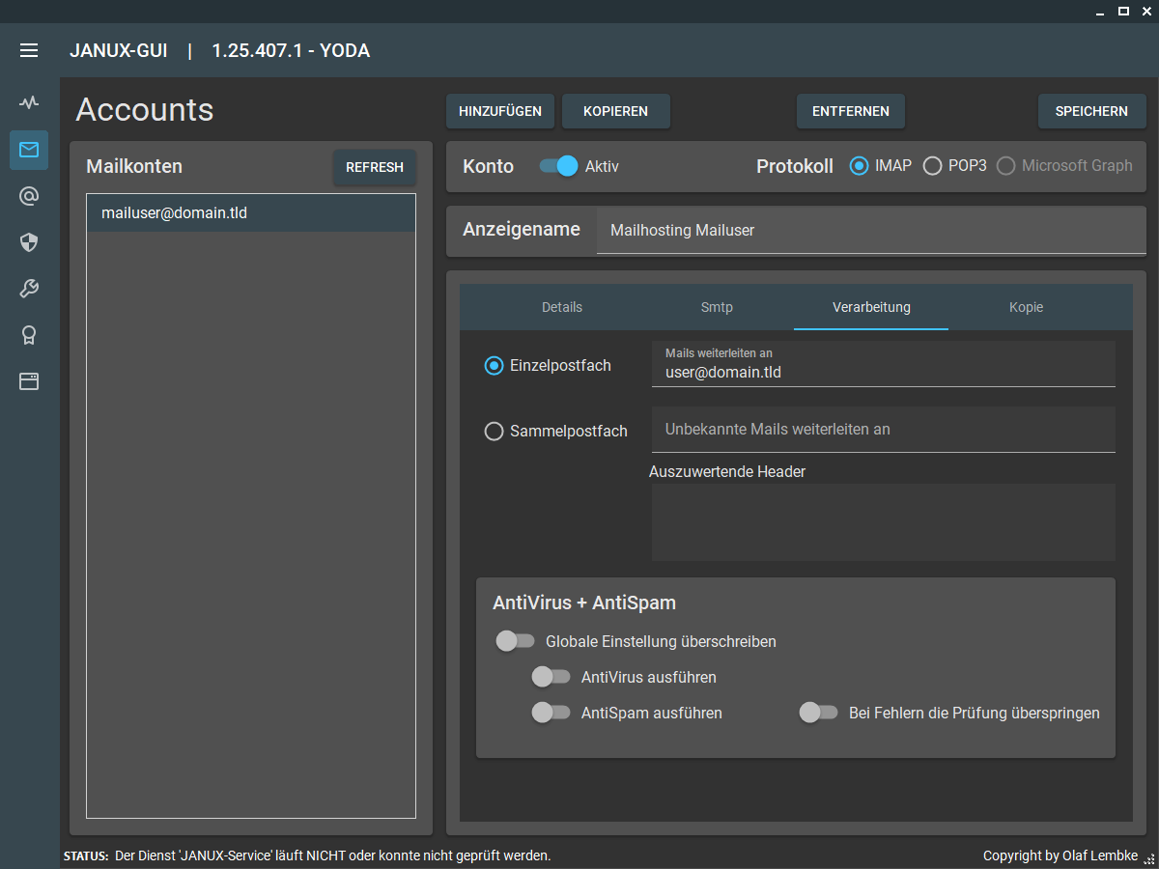Open the @ address sidebar icon
Image resolution: width=1159 pixels, height=869 pixels.
(x=29, y=196)
